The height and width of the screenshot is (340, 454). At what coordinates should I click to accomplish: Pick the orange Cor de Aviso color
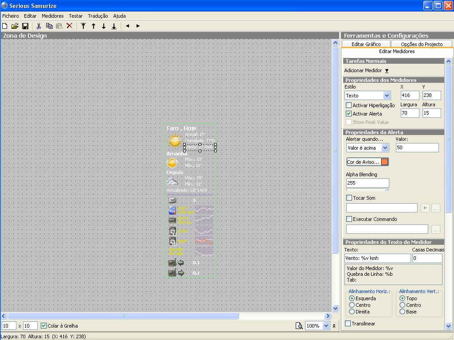tap(384, 162)
